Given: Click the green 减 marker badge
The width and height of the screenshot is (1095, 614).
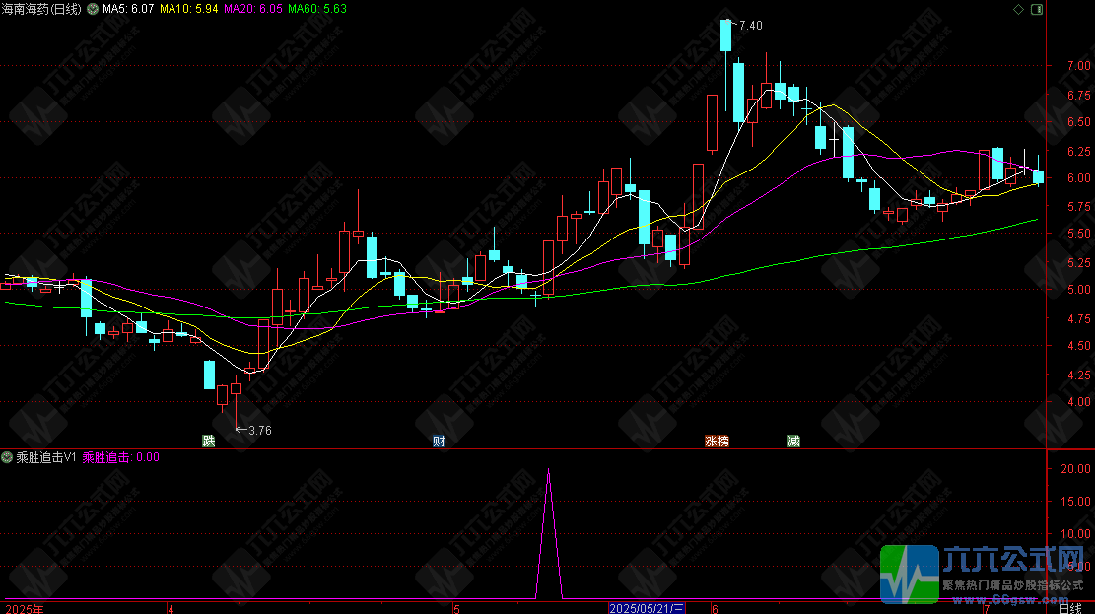Looking at the screenshot, I should (793, 441).
